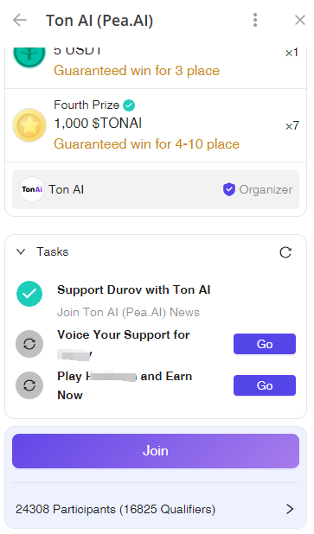Open 24308 Participants details row
This screenshot has height=534, width=314.
pyautogui.click(x=156, y=509)
